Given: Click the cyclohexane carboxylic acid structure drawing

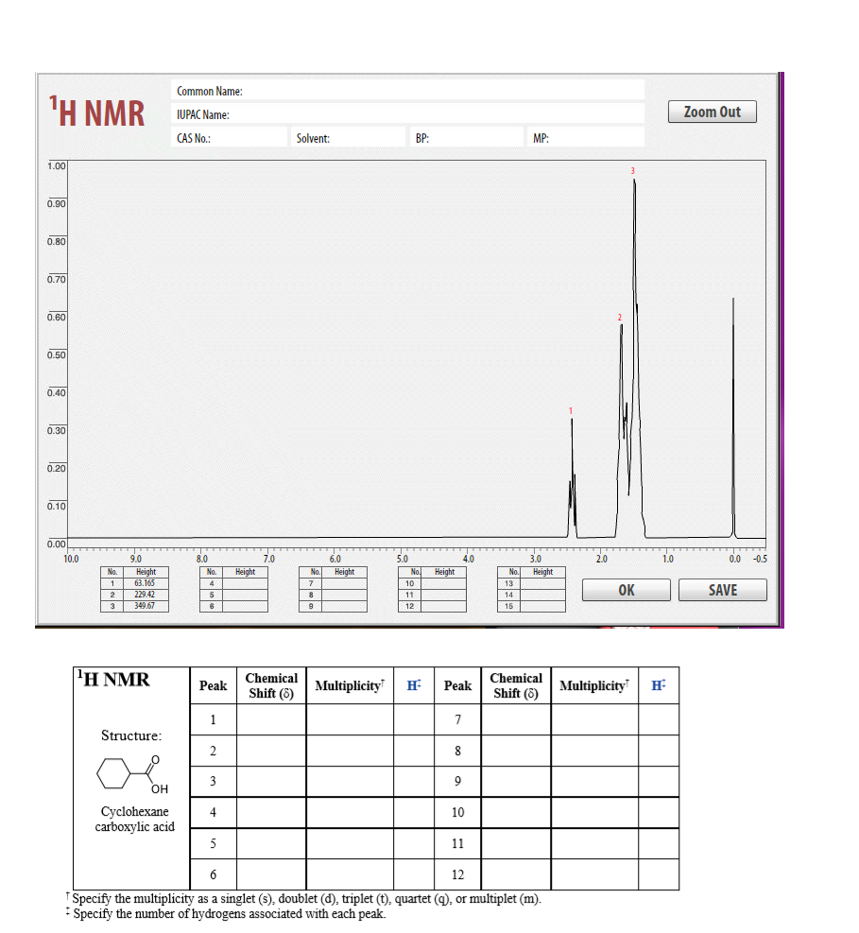Looking at the screenshot, I should [x=132, y=773].
